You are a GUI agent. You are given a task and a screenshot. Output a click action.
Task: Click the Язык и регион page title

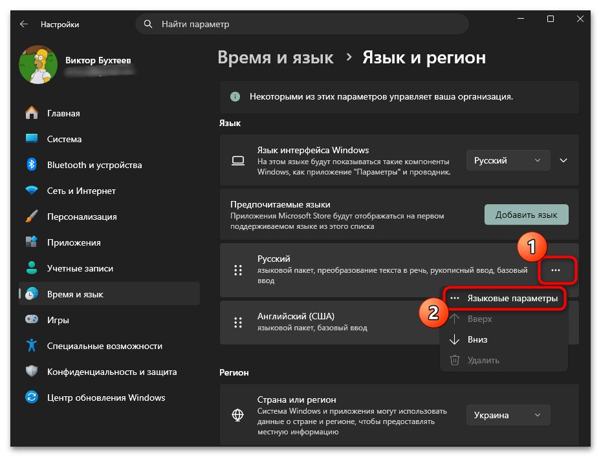(424, 58)
